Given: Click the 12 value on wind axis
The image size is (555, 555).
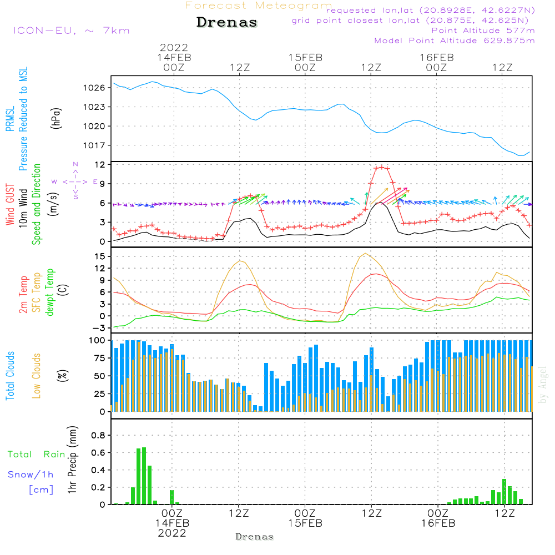Looking at the screenshot, I should 100,165.
